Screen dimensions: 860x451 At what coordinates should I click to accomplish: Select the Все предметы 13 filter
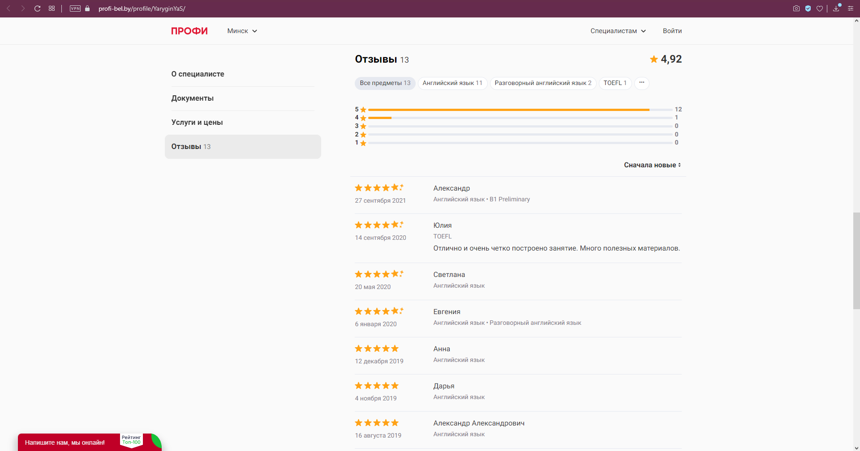tap(385, 83)
